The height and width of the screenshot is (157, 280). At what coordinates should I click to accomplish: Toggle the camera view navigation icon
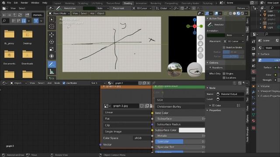[x=200, y=50]
